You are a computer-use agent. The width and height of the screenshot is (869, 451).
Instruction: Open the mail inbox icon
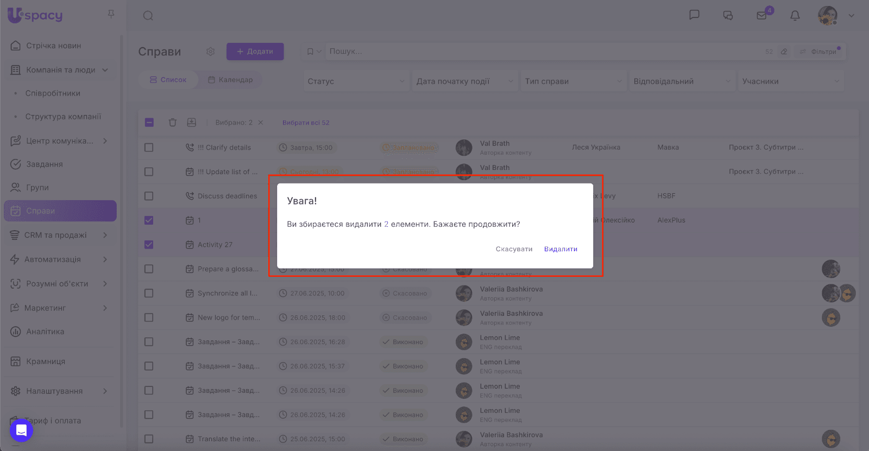[761, 16]
